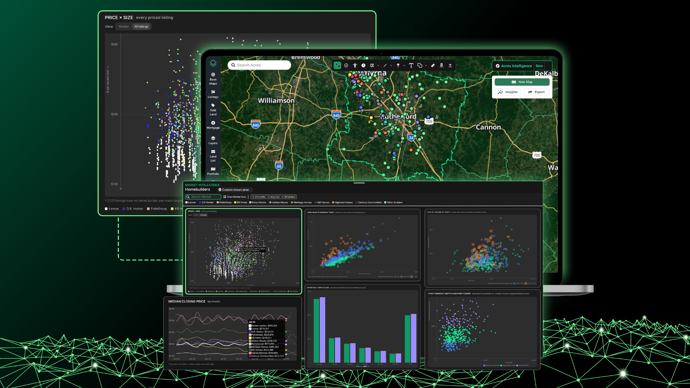Click the circled plus target tool
Screen dimensions: 690x388
click(346, 65)
